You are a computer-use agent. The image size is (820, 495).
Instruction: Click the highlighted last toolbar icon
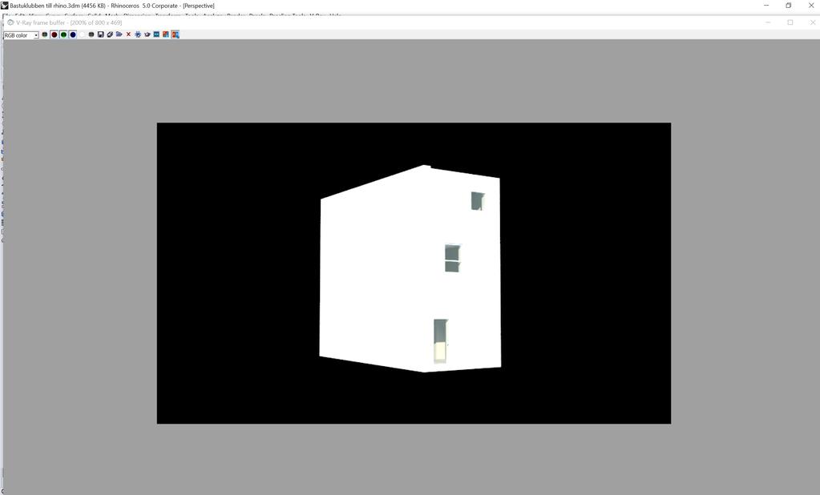pos(176,34)
